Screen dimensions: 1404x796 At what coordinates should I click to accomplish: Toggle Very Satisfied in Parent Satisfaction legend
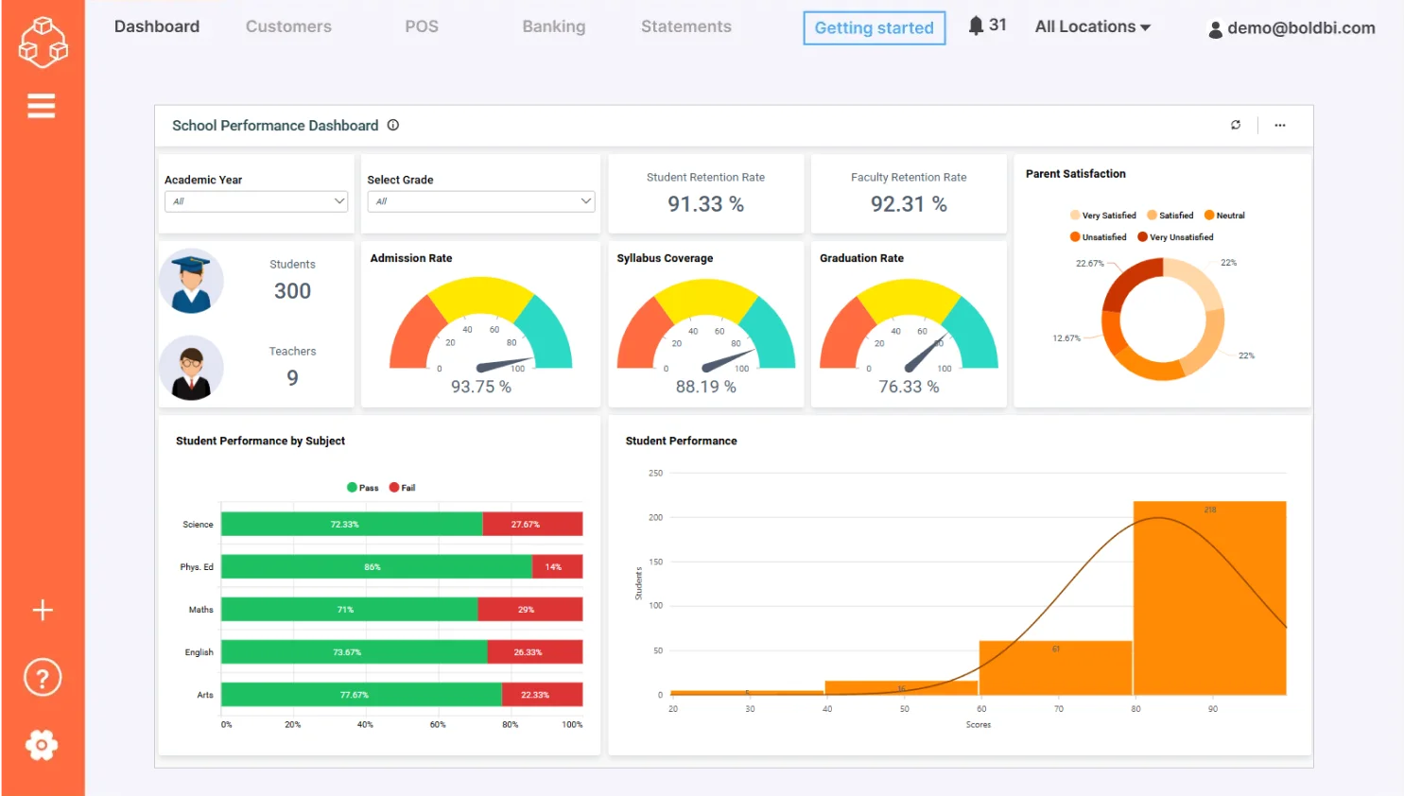click(x=1102, y=215)
